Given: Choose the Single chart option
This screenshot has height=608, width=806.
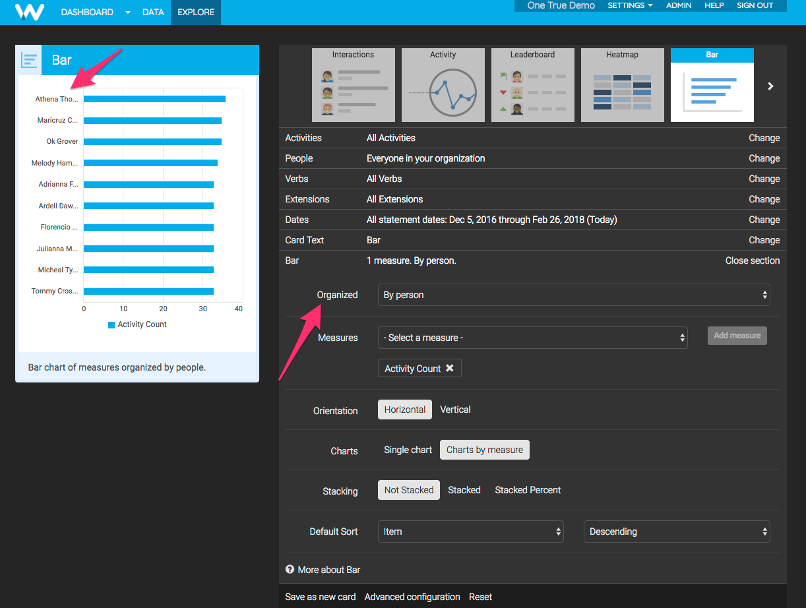Looking at the screenshot, I should tap(408, 450).
